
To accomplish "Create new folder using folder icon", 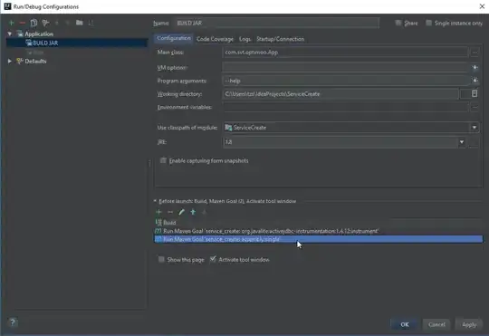I will tap(79, 23).
